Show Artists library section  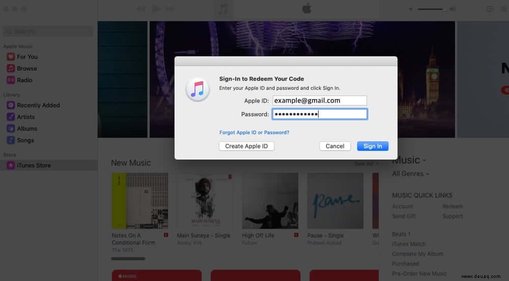click(25, 117)
